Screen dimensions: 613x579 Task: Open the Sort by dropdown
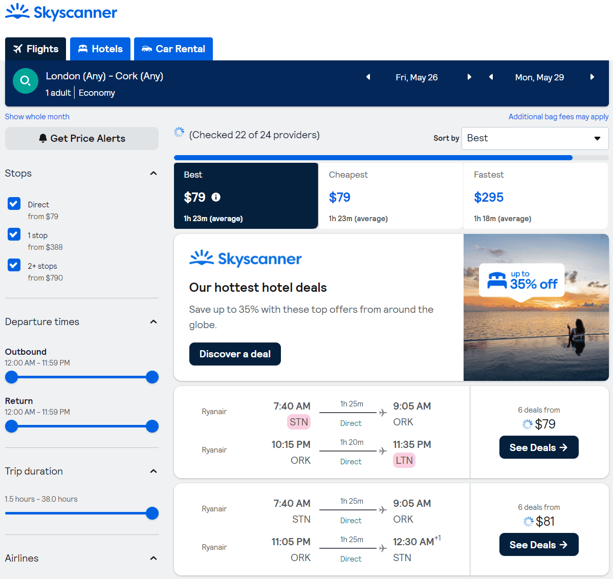pos(534,138)
